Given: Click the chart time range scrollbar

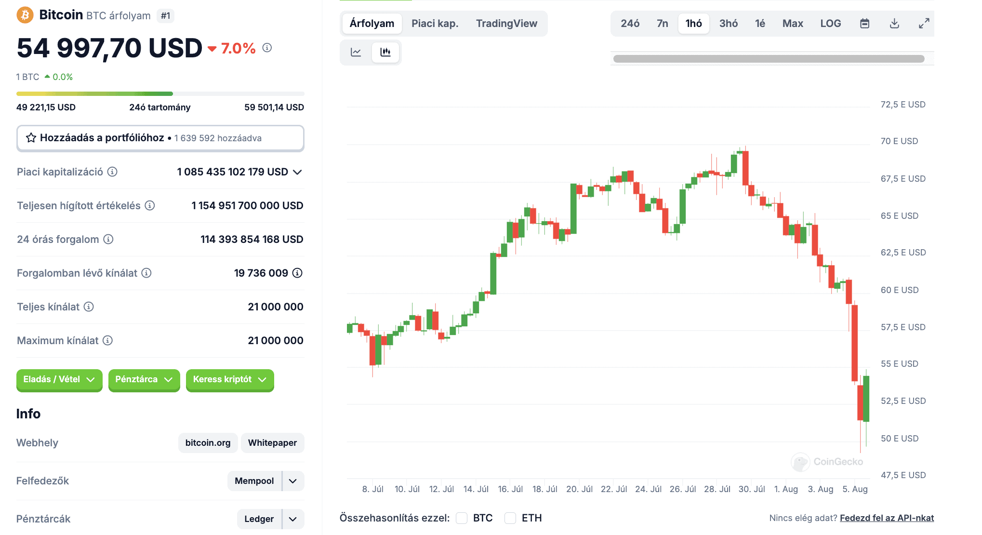Looking at the screenshot, I should click(769, 59).
